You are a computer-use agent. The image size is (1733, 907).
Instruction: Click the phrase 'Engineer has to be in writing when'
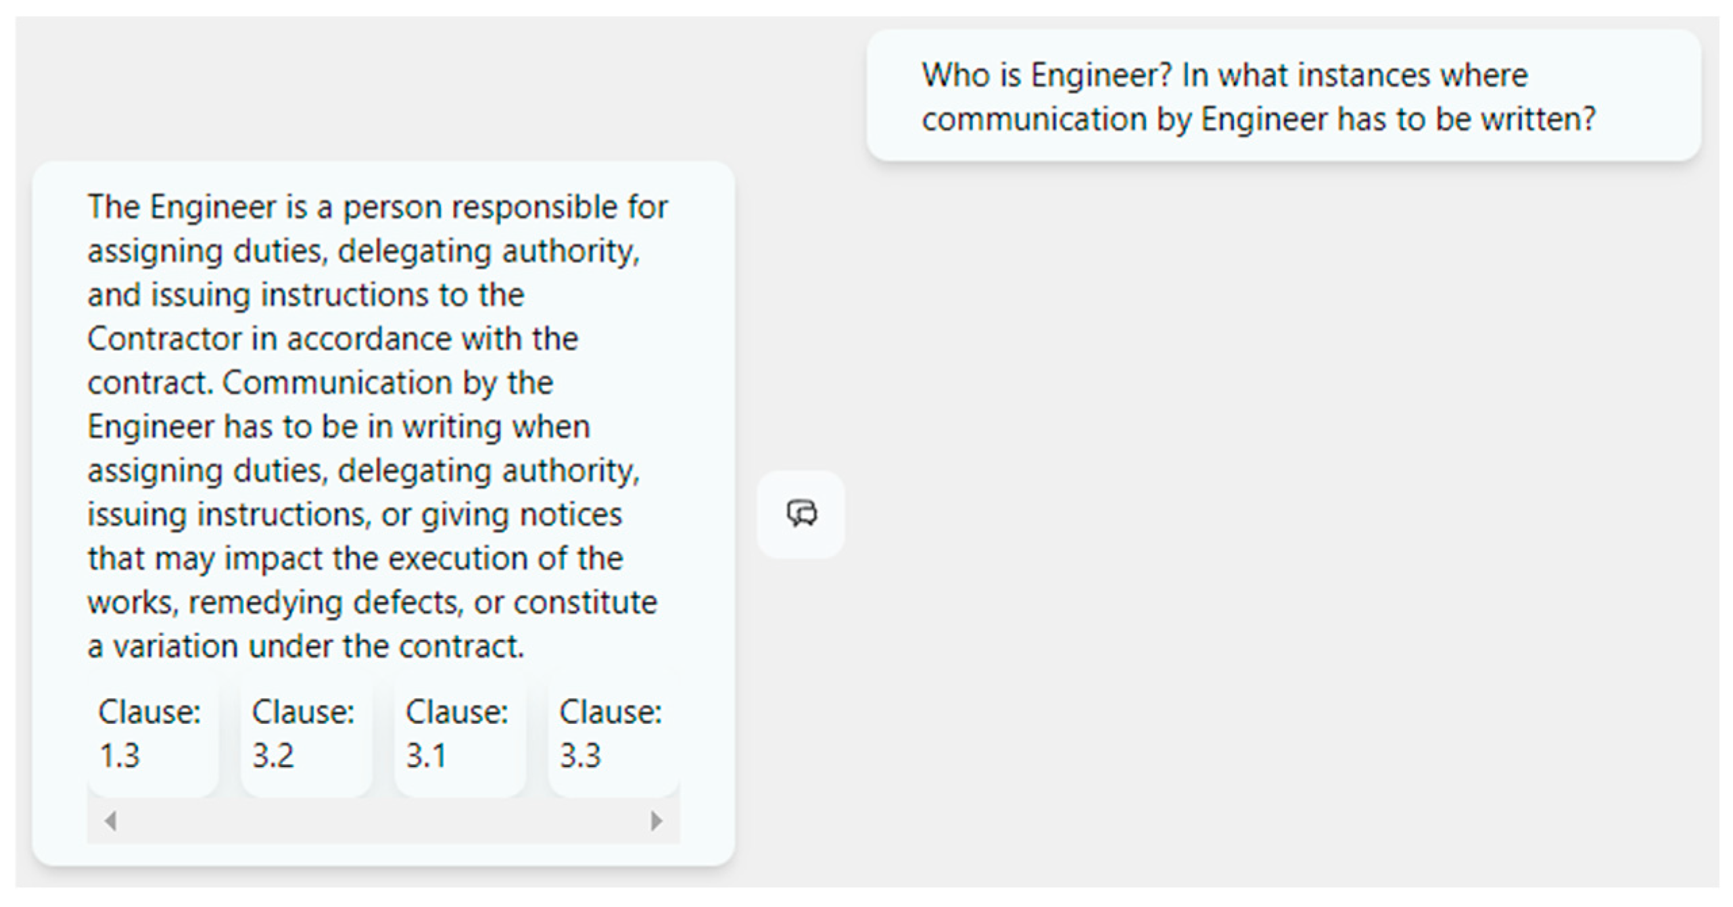pos(338,426)
